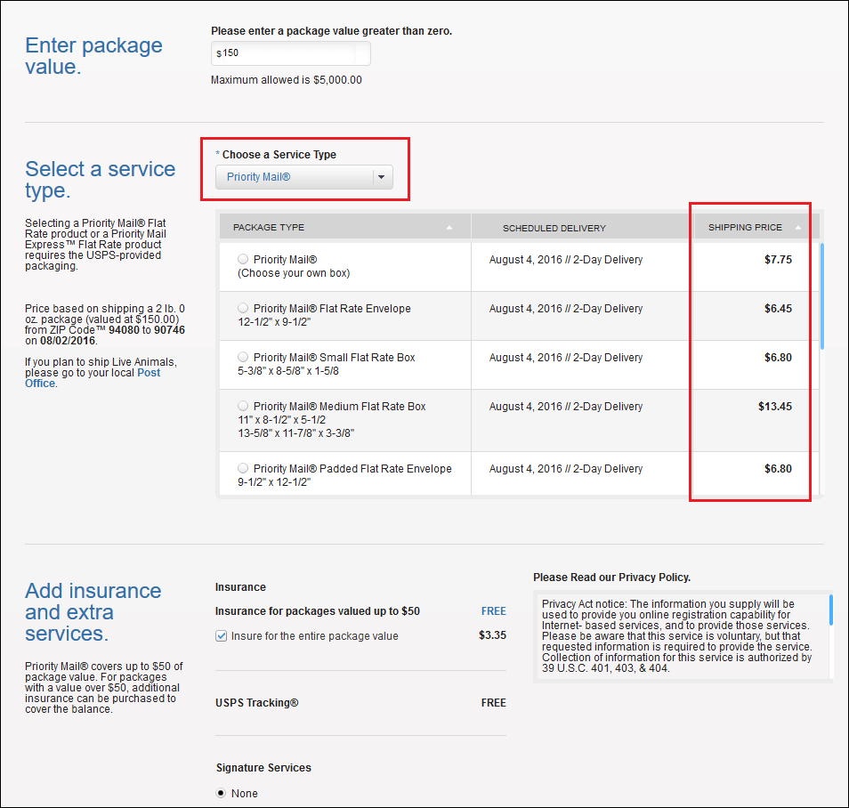The width and height of the screenshot is (849, 808).
Task: Click the $3.35 insurance price
Action: click(x=492, y=635)
